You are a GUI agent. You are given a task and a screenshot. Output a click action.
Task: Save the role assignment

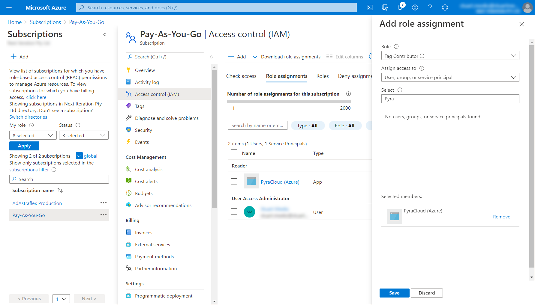tap(394, 293)
